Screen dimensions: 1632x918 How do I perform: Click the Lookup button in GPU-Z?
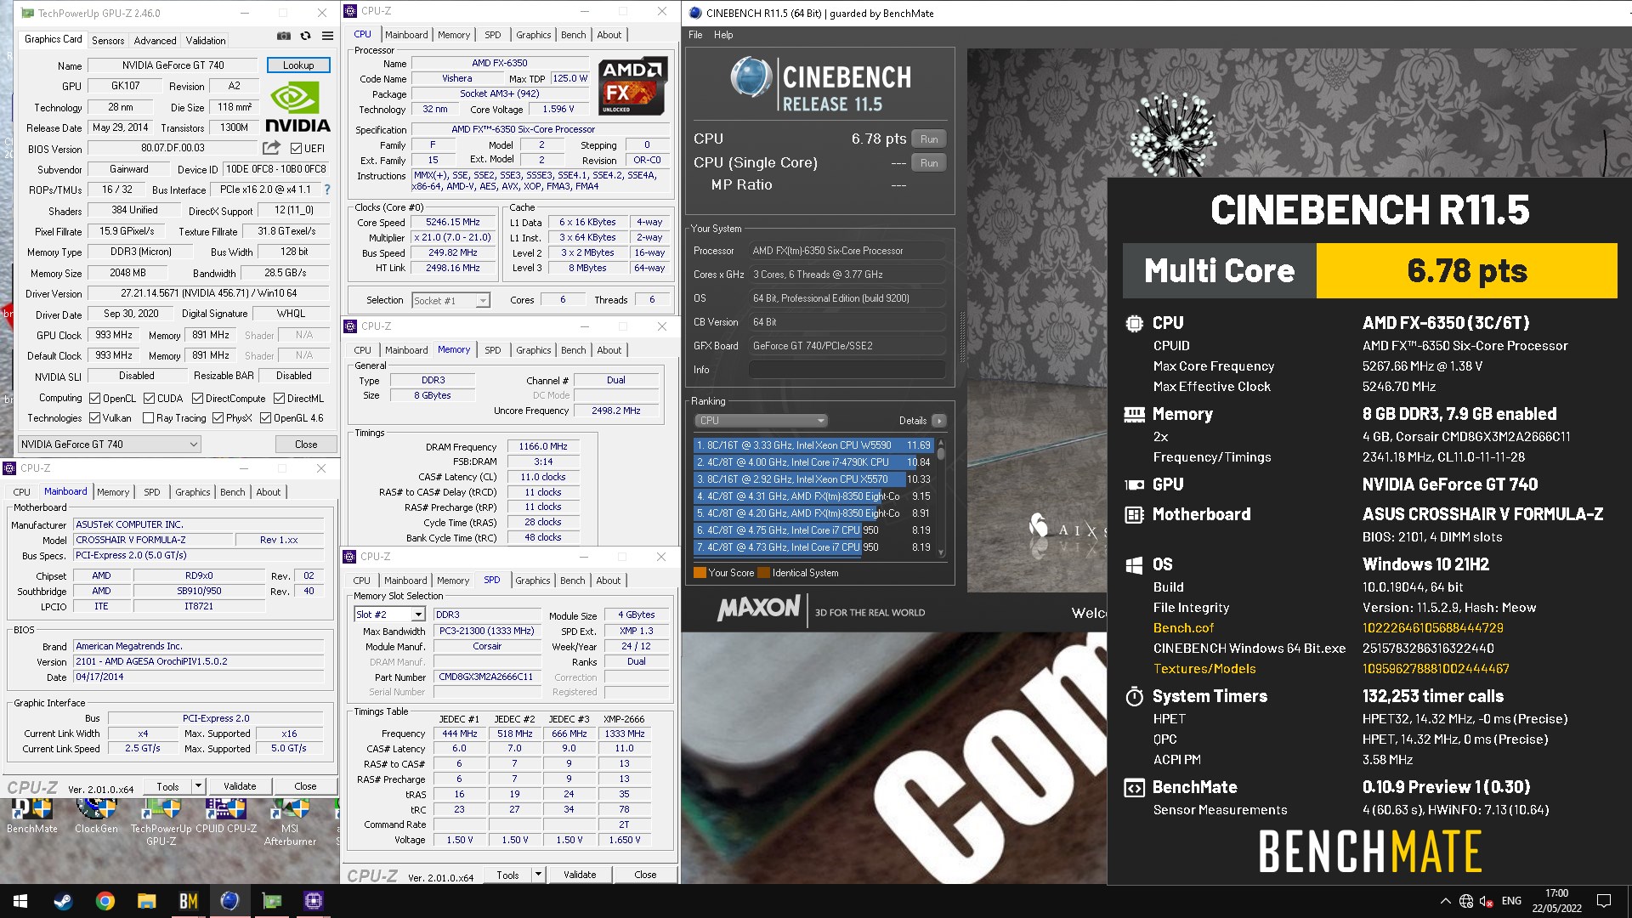[298, 65]
